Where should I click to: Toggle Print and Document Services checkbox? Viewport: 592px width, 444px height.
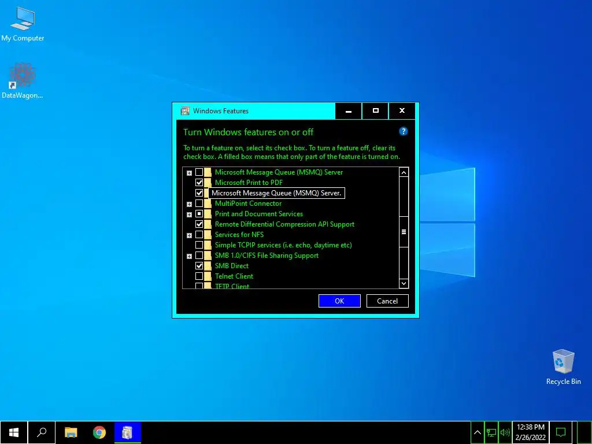tap(199, 214)
